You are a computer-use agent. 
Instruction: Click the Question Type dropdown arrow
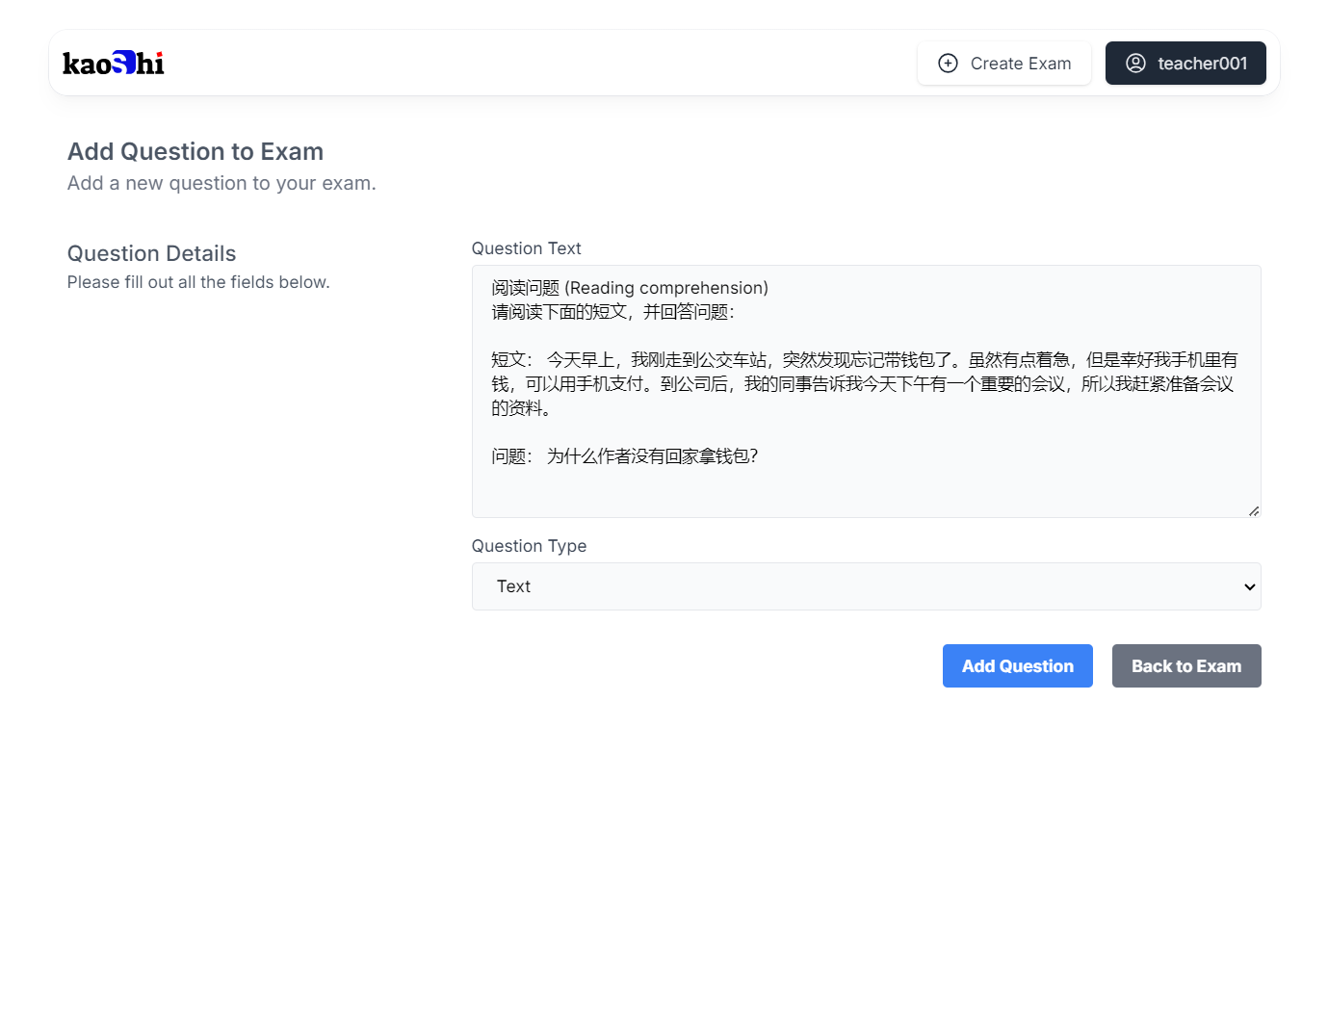point(1249,586)
